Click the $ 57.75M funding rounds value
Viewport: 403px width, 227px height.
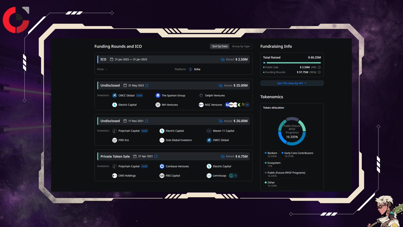tap(302, 72)
